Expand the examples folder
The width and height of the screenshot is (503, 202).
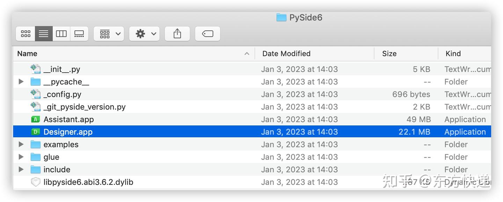21,144
